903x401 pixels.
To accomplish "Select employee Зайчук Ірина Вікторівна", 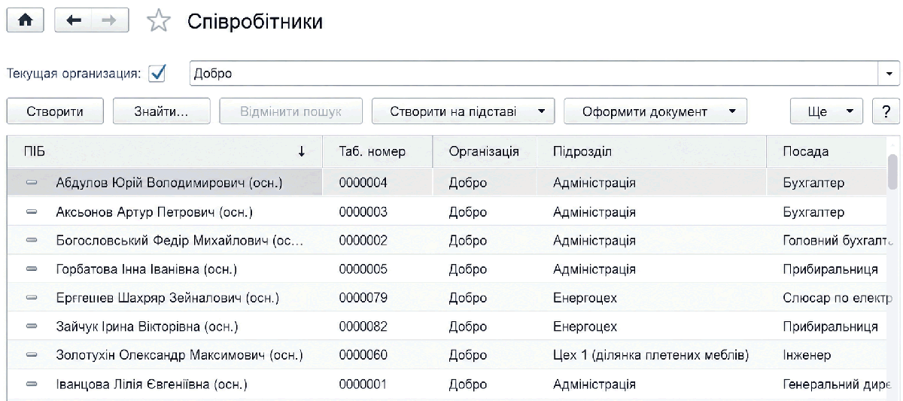I will point(147,327).
